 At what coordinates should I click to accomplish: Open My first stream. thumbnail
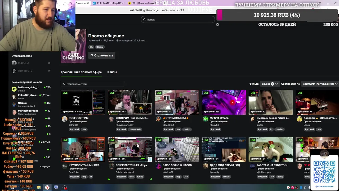pos(224,102)
